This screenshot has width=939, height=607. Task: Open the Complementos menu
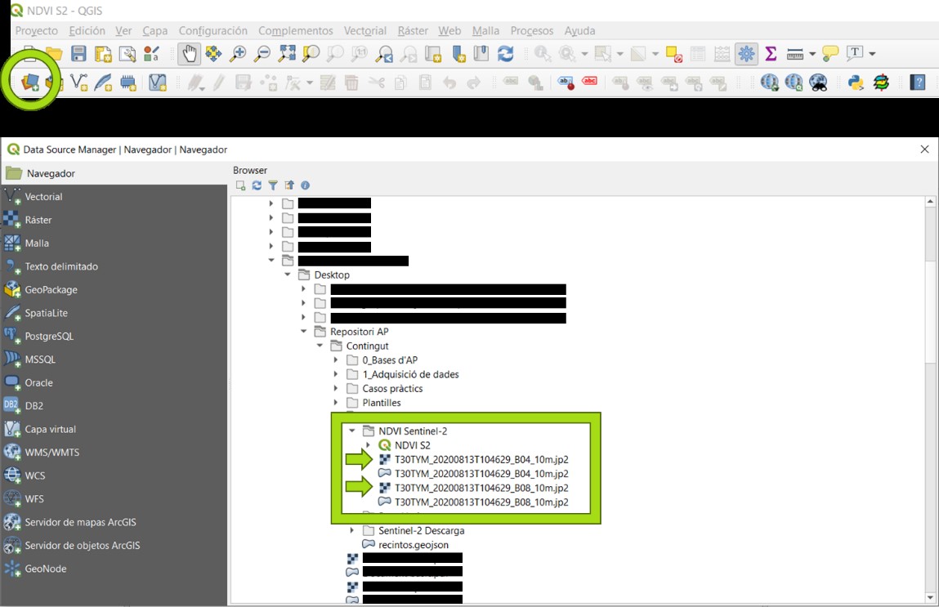tap(295, 30)
